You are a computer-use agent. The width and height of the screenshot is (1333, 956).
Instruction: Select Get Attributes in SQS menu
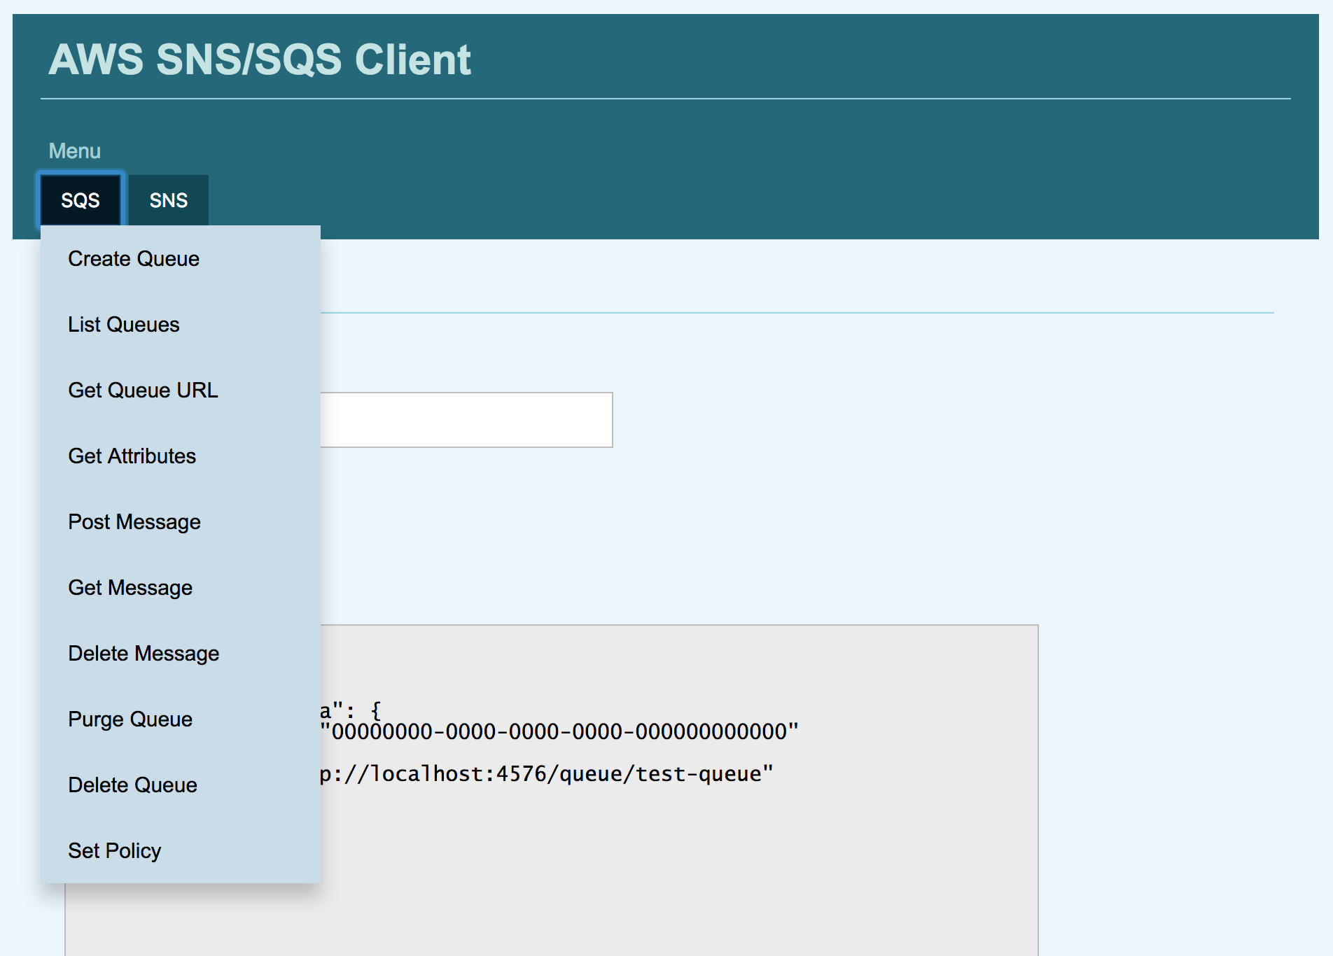point(132,456)
